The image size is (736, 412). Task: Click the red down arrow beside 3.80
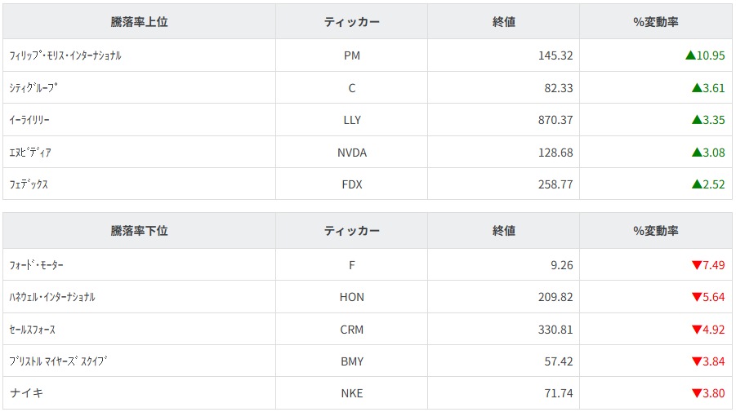(x=697, y=393)
